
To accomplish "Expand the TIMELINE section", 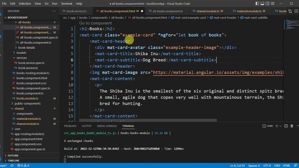I will click(14, 161).
